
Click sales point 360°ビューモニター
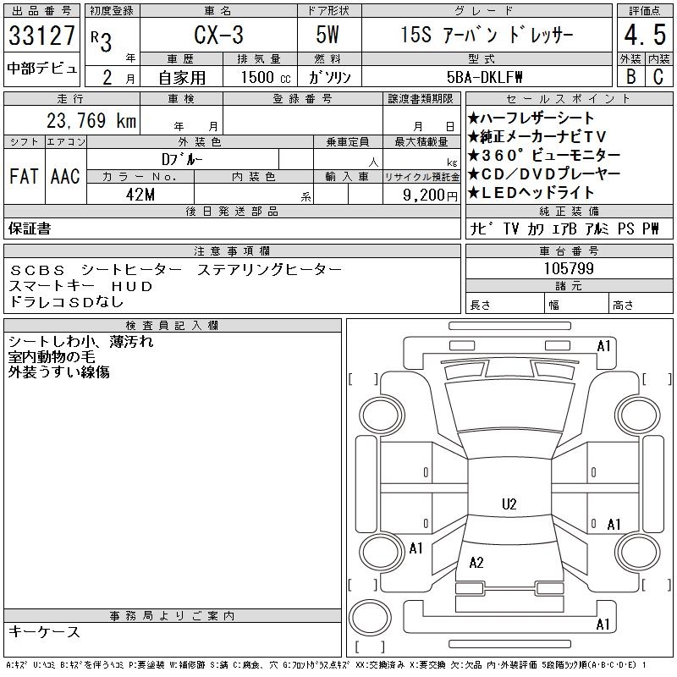click(544, 155)
